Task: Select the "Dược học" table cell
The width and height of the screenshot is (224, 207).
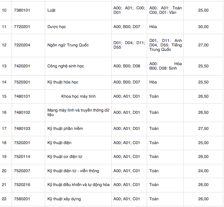Action: point(57,27)
